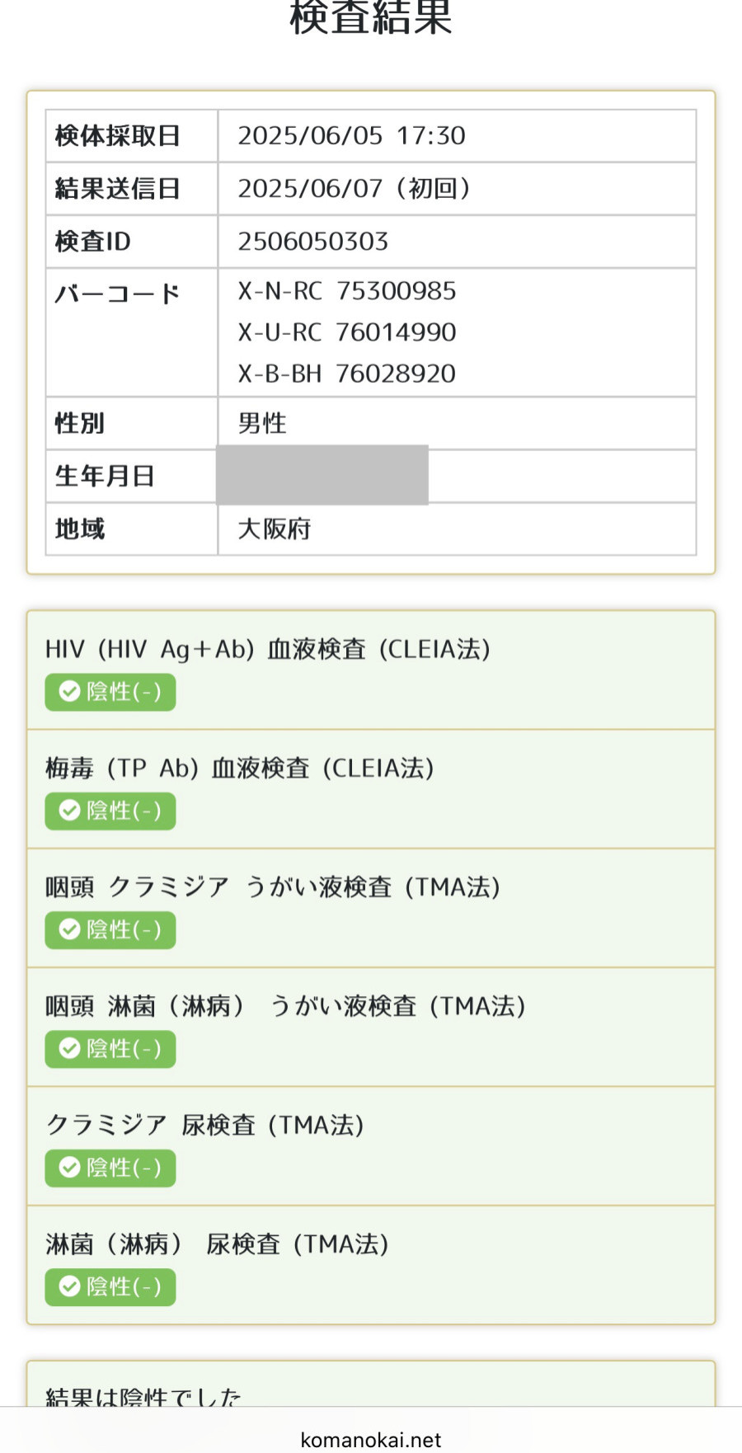This screenshot has width=742, height=1453.
Task: Click the HIV result checkmark icon
Action: tap(70, 691)
